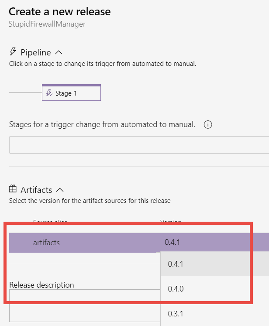
Task: Click the Version column header
Action: [x=171, y=222]
